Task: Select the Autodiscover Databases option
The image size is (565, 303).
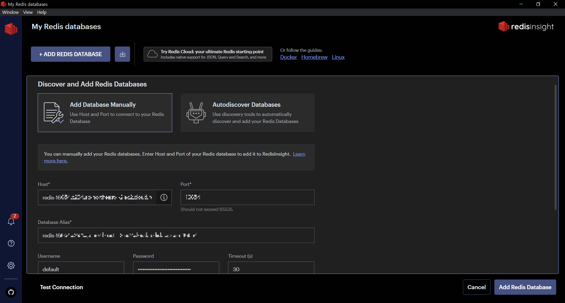Action: point(247,113)
